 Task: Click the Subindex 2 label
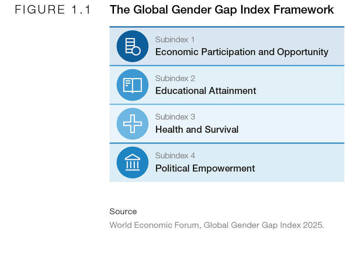[175, 78]
